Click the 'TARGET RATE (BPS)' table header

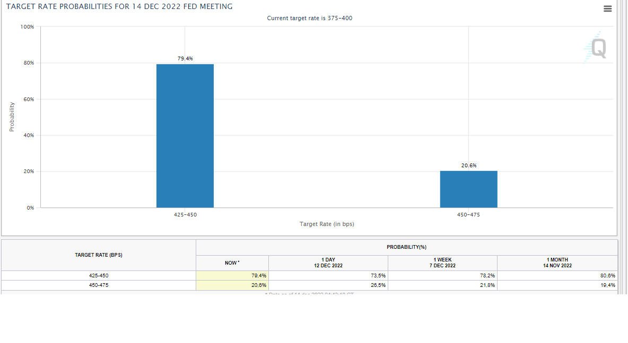pyautogui.click(x=99, y=255)
